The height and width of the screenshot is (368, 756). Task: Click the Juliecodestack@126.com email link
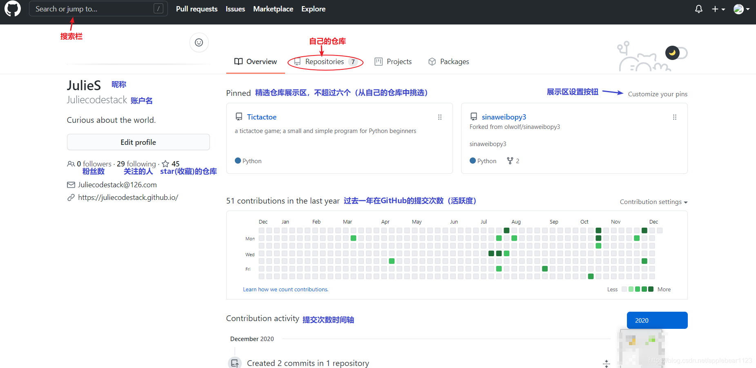(117, 185)
